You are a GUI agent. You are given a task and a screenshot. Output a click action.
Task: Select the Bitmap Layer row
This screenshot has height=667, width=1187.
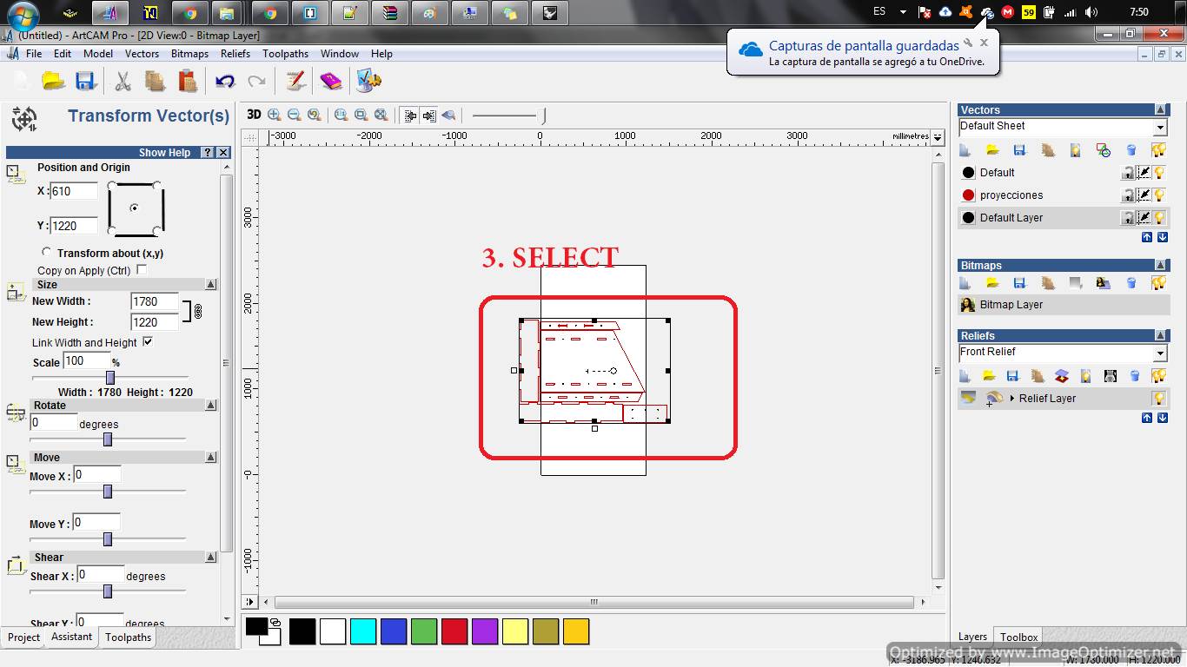[x=1064, y=305]
